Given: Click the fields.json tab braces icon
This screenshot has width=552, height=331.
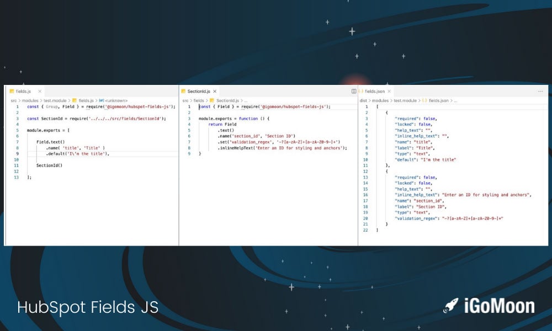Looking at the screenshot, I should (361, 92).
